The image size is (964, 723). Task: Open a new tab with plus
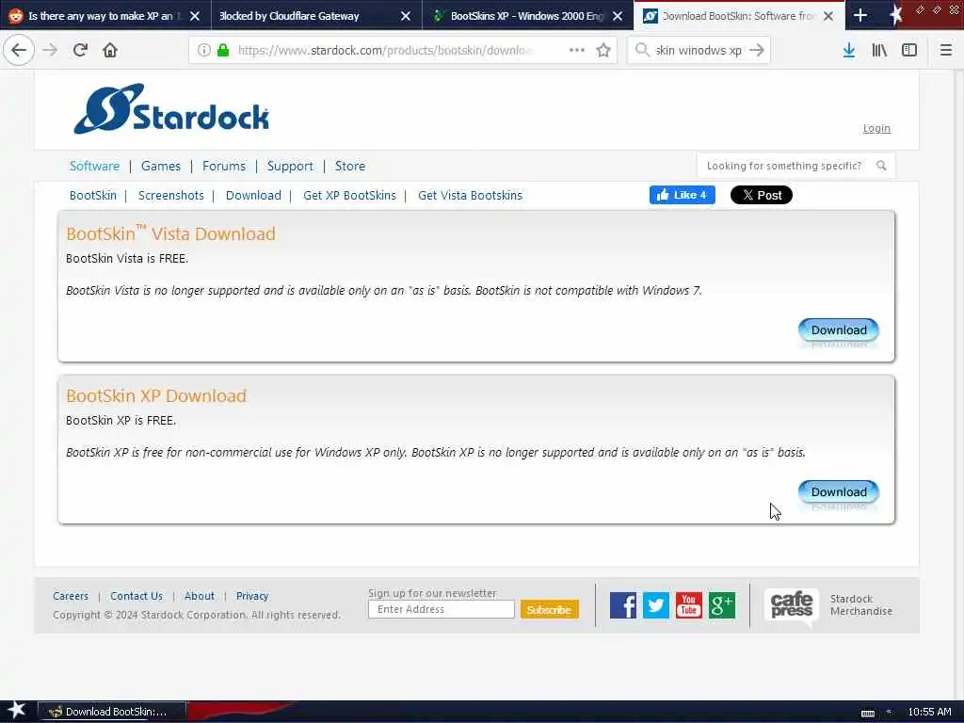(x=860, y=15)
